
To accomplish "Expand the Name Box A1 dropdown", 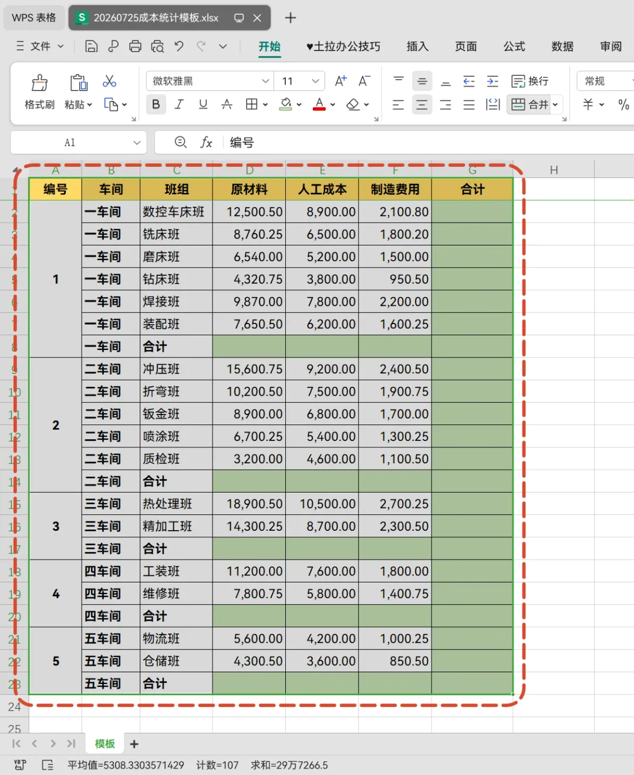I will 137,143.
